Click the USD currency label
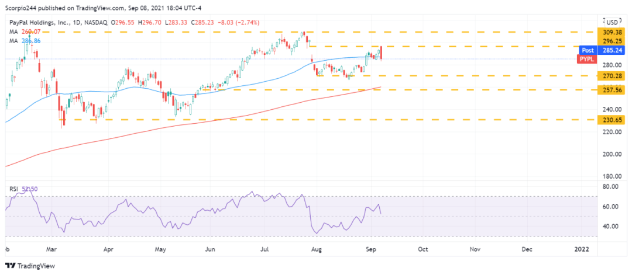632x275 pixels. tap(612, 21)
